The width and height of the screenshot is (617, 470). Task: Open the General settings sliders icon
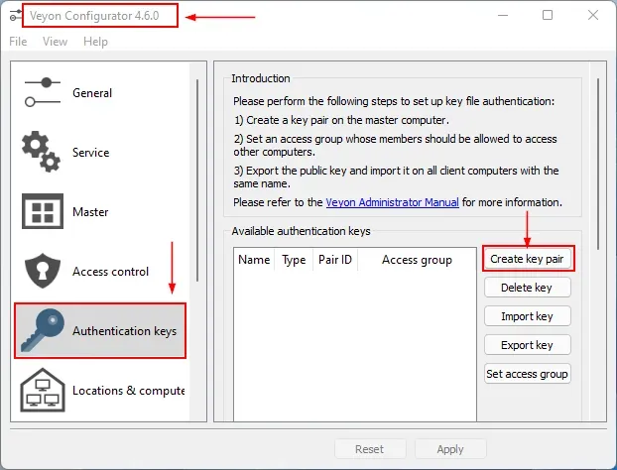pyautogui.click(x=43, y=92)
